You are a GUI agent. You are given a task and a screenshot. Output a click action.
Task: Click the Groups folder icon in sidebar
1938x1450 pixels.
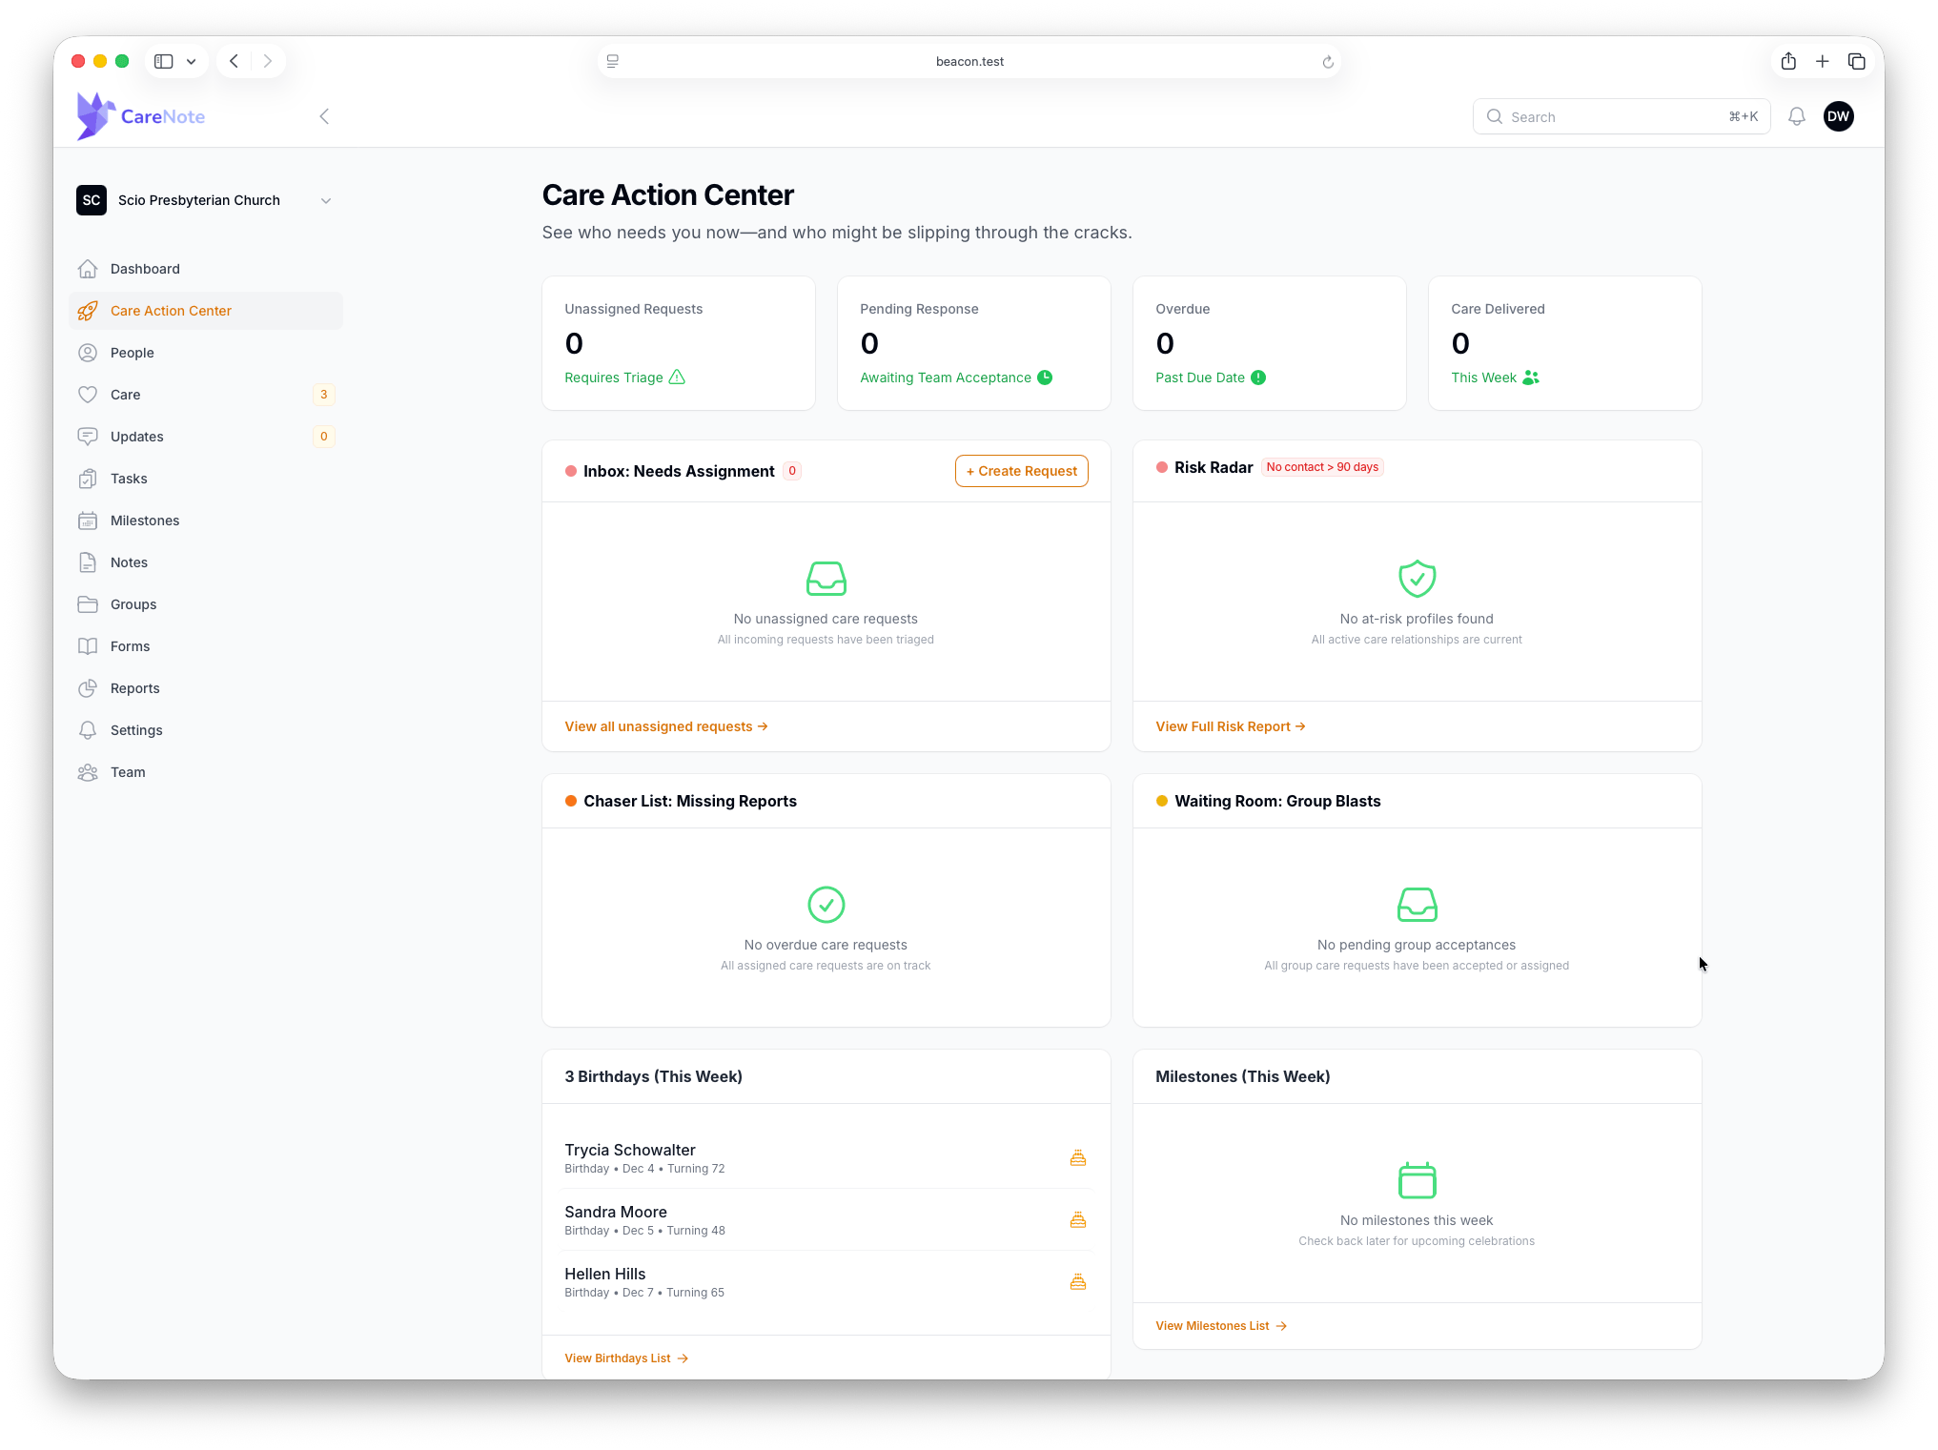pyautogui.click(x=88, y=603)
